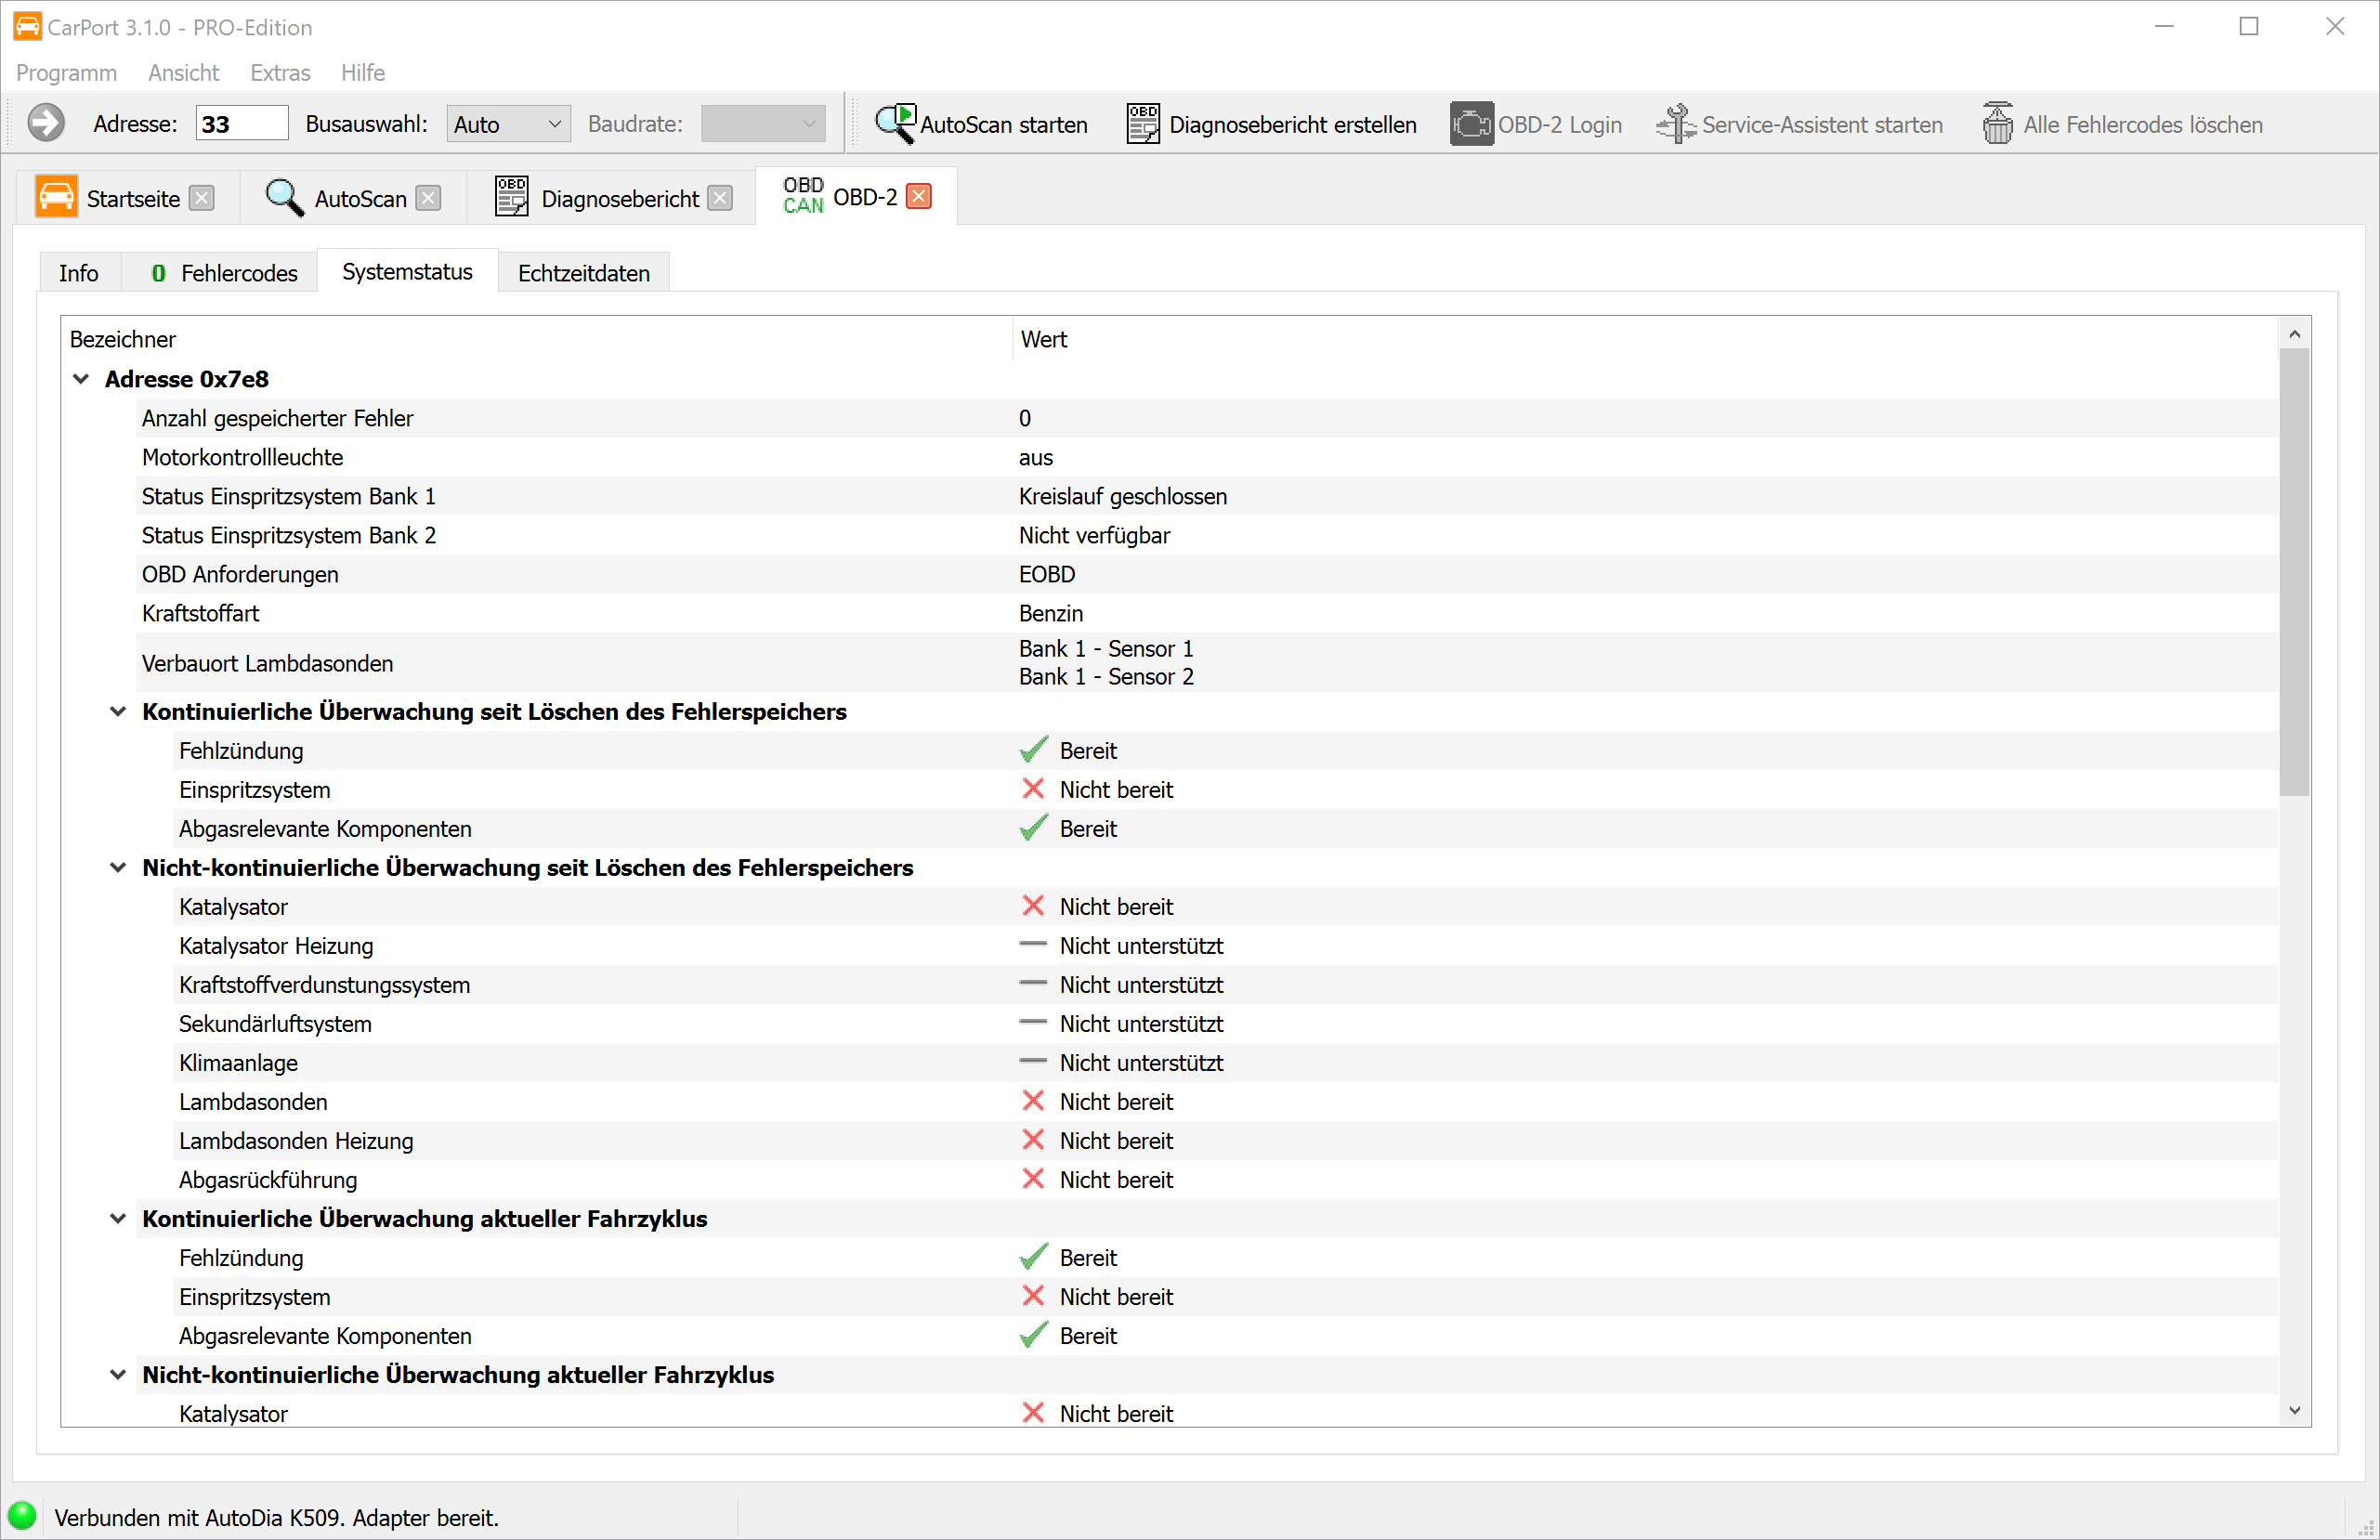Switch to the Echtzeitdaten tab
Image resolution: width=2380 pixels, height=1540 pixels.
(583, 273)
